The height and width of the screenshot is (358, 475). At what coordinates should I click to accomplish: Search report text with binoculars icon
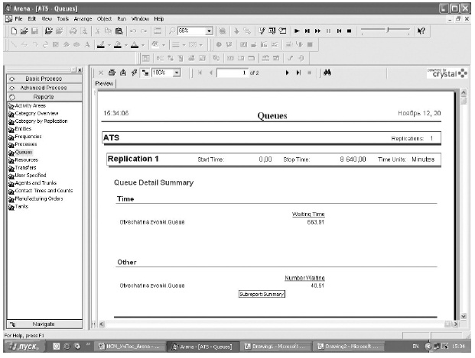[327, 73]
